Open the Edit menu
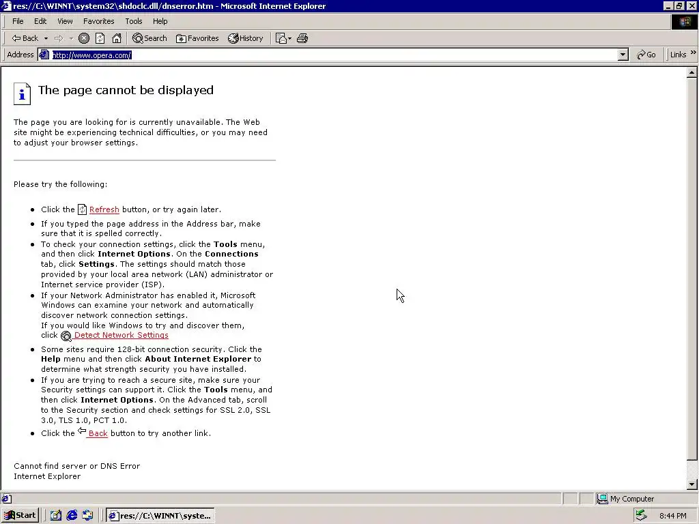Viewport: 699px width, 524px height. pyautogui.click(x=40, y=21)
